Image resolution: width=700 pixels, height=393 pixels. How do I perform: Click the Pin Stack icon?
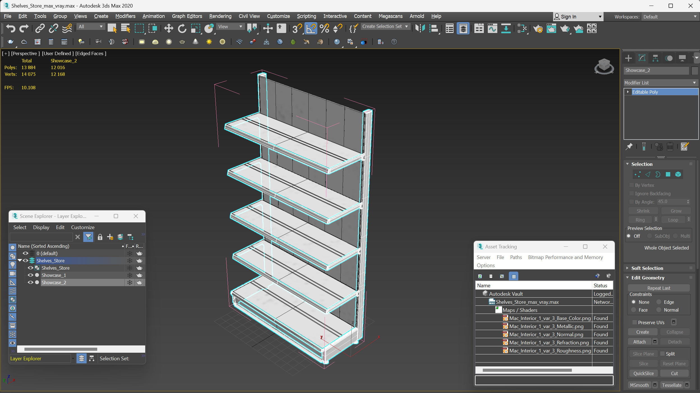pos(629,147)
